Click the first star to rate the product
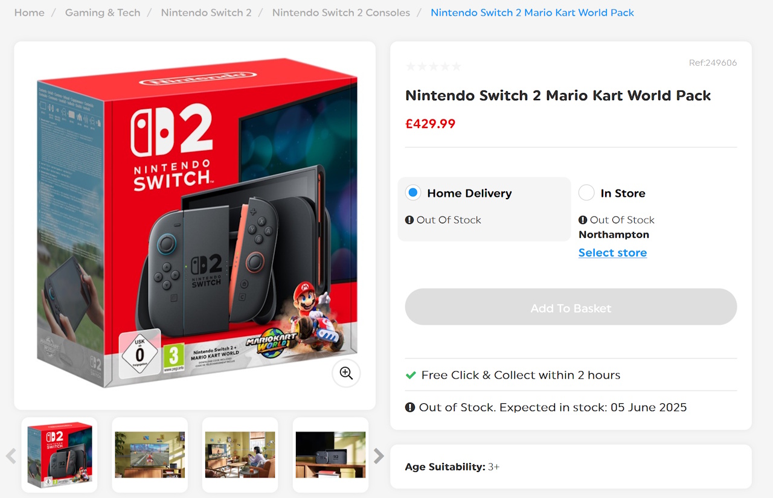773x498 pixels. pos(410,66)
